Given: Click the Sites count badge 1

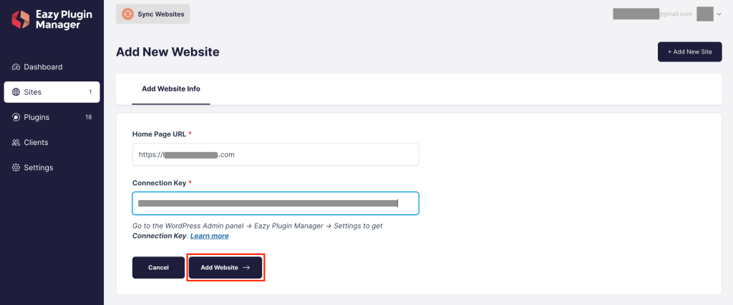Looking at the screenshot, I should 90,92.
